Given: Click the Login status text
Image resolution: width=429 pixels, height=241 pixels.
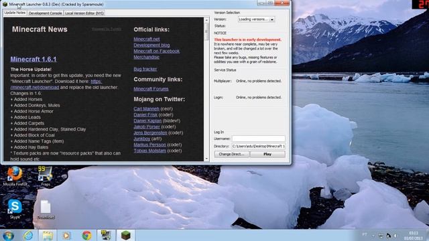Looking at the screenshot, I should click(259, 98).
